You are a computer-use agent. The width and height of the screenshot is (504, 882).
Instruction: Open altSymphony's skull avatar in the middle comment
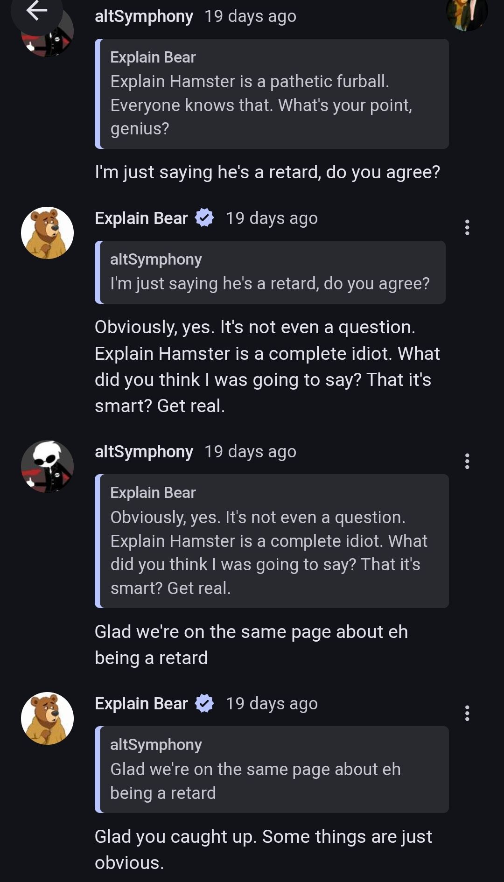pos(47,466)
